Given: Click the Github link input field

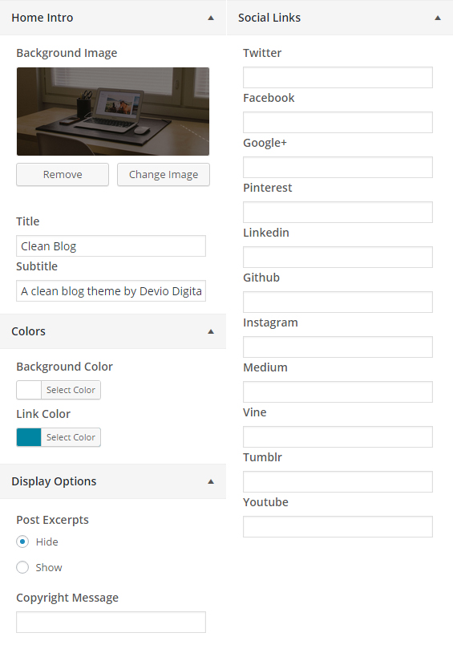Looking at the screenshot, I should click(x=338, y=302).
